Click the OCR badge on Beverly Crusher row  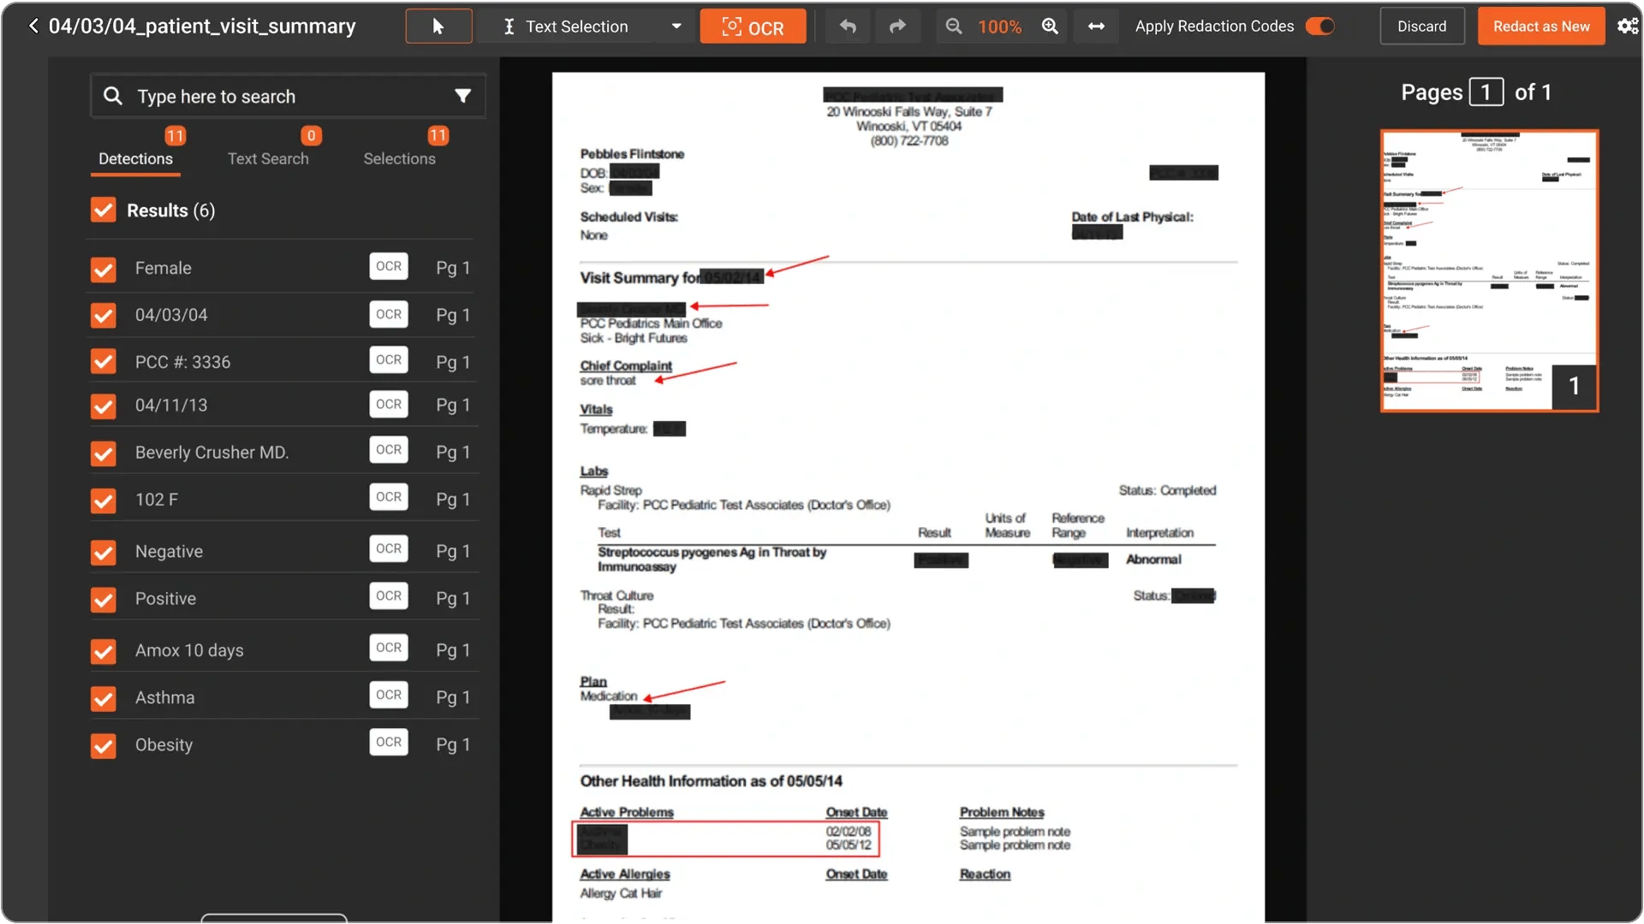pyautogui.click(x=389, y=450)
